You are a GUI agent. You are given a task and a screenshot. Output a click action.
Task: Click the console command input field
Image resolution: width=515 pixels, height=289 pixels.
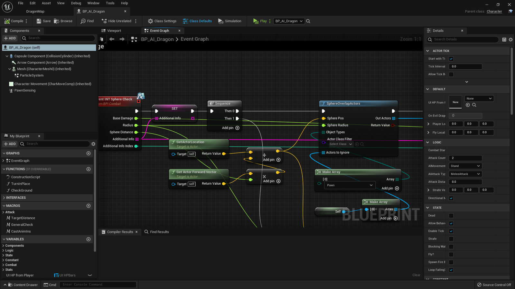click(98, 284)
